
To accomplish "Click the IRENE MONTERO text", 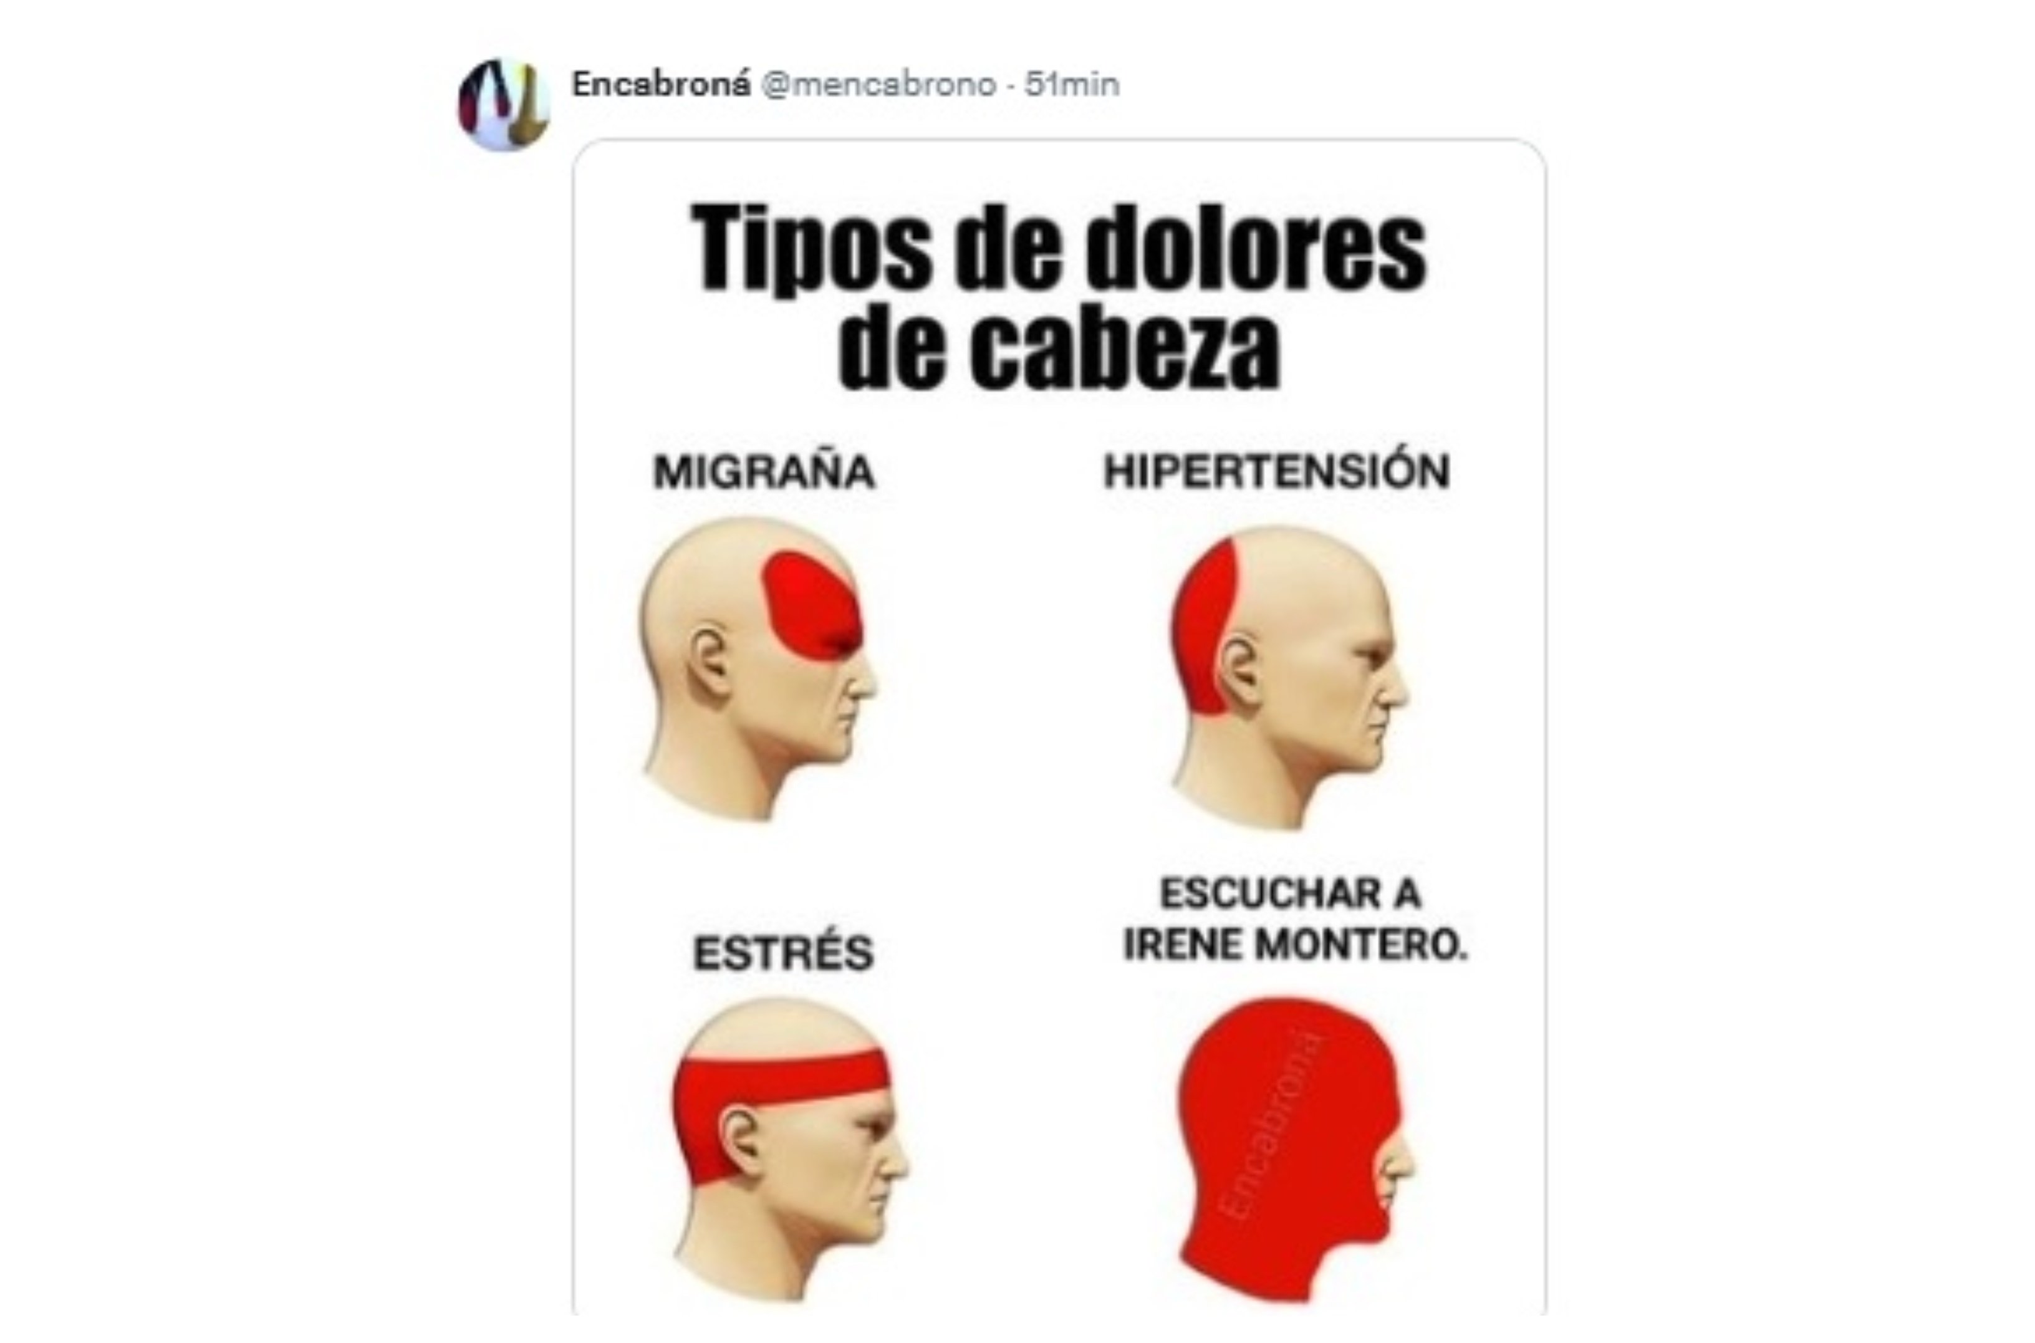I will (1295, 946).
